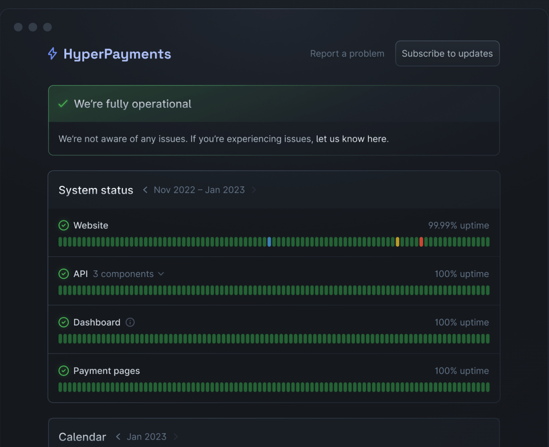This screenshot has width=549, height=447.
Task: Click the red outage bar on Website uptime
Action: point(421,241)
